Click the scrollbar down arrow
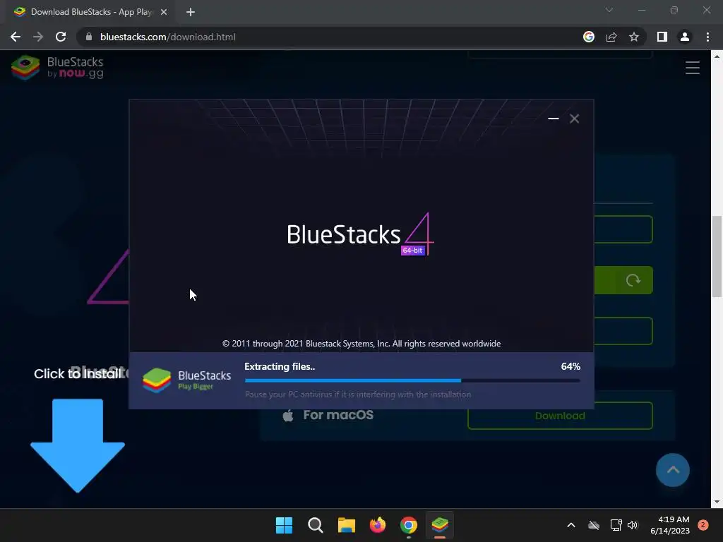Screen dimensions: 723x542 [717, 502]
